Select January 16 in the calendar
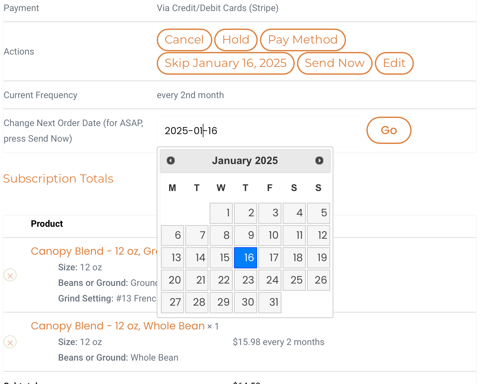The height and width of the screenshot is (384, 481). click(x=245, y=258)
